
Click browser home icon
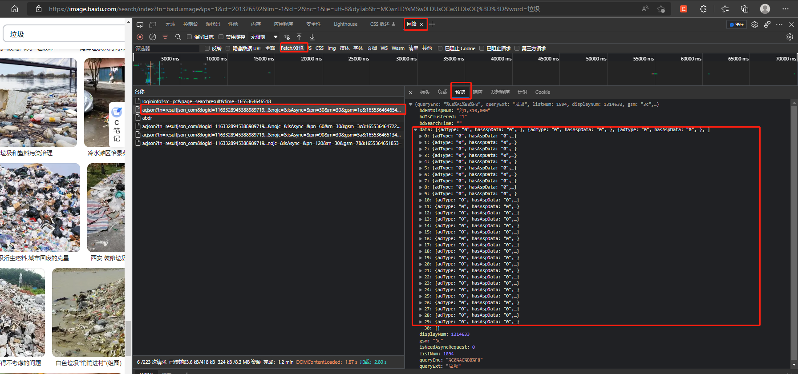[15, 8]
